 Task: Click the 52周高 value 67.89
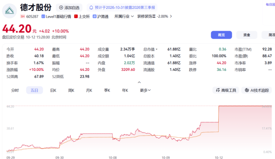pos(39,76)
